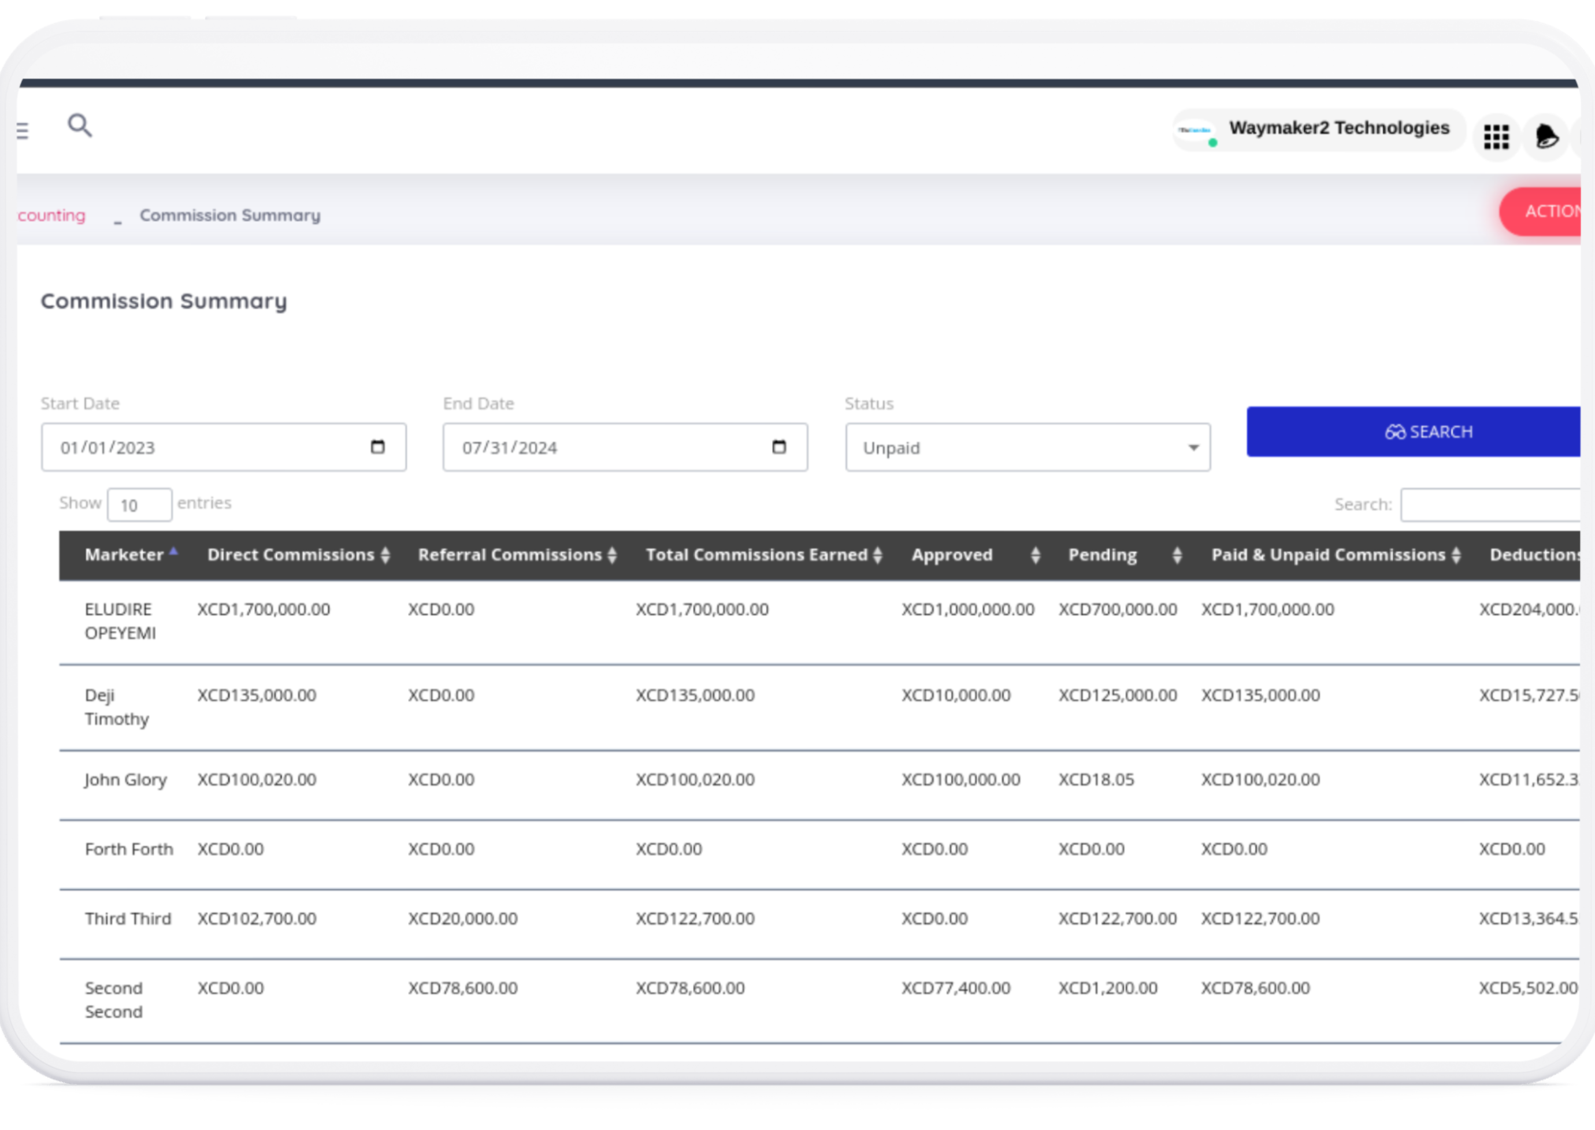The width and height of the screenshot is (1595, 1130).
Task: Go to Accounting breadcrumb link
Action: click(x=51, y=215)
